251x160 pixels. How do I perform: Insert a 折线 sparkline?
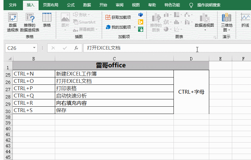[x=245, y=20]
